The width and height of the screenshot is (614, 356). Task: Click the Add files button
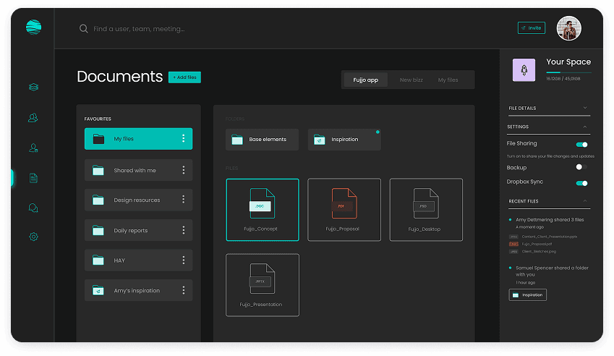(x=184, y=77)
